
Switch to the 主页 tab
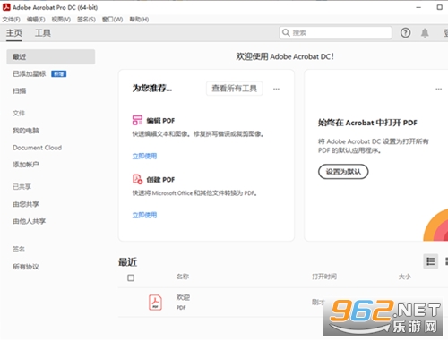point(14,33)
